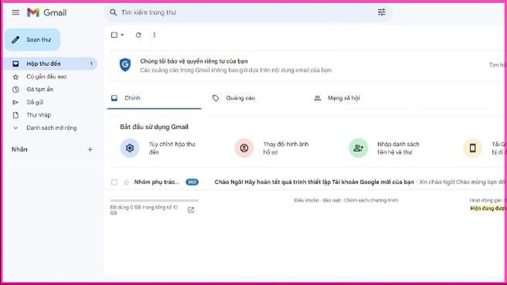Click the Quảng cáo tag icon
Screen dimensions: 507x285
coord(215,98)
